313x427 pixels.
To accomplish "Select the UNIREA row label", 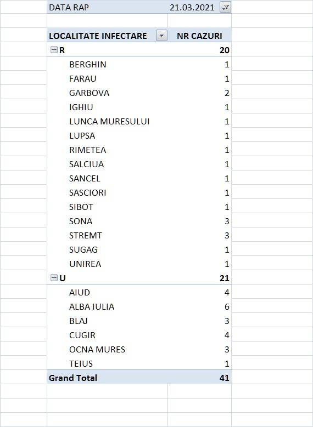I will tap(85, 264).
